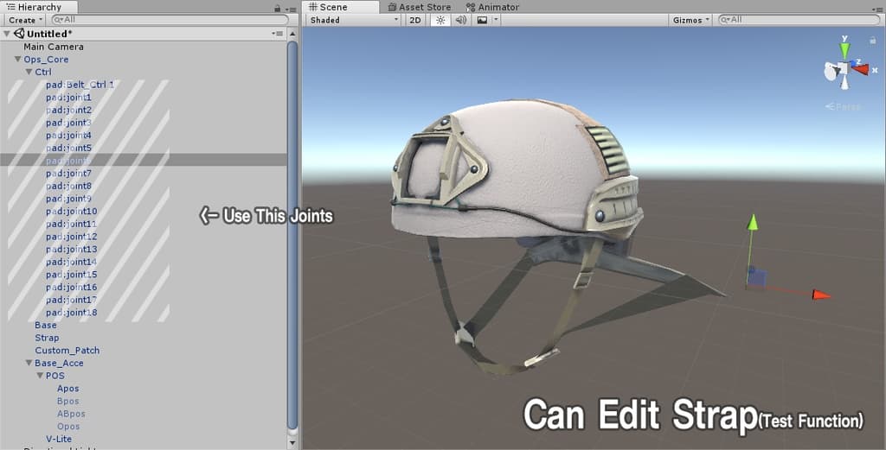Select pad:joint1 in Hierarchy
The height and width of the screenshot is (450, 886).
(68, 97)
